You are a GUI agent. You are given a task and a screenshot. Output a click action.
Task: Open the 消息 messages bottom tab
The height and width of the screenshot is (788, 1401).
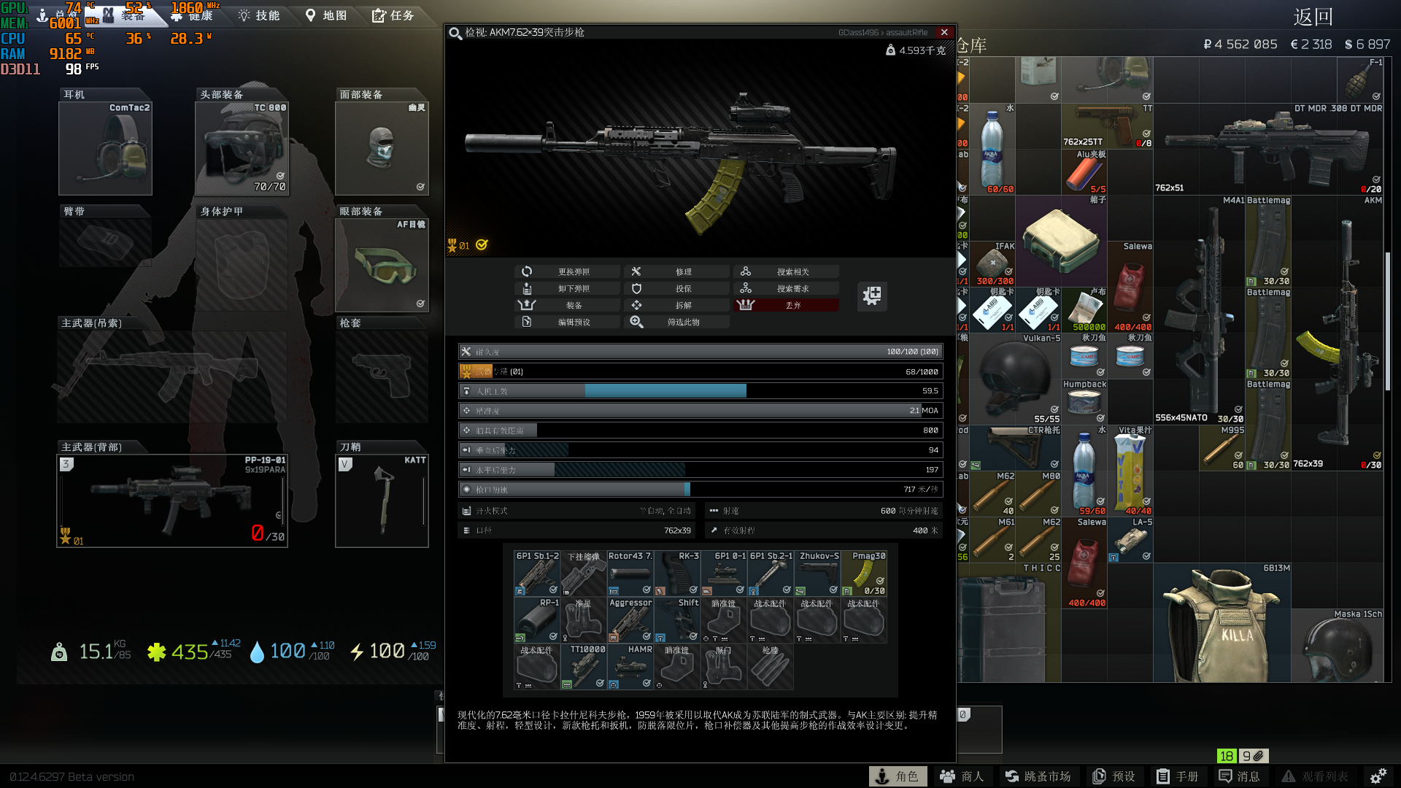tap(1240, 776)
